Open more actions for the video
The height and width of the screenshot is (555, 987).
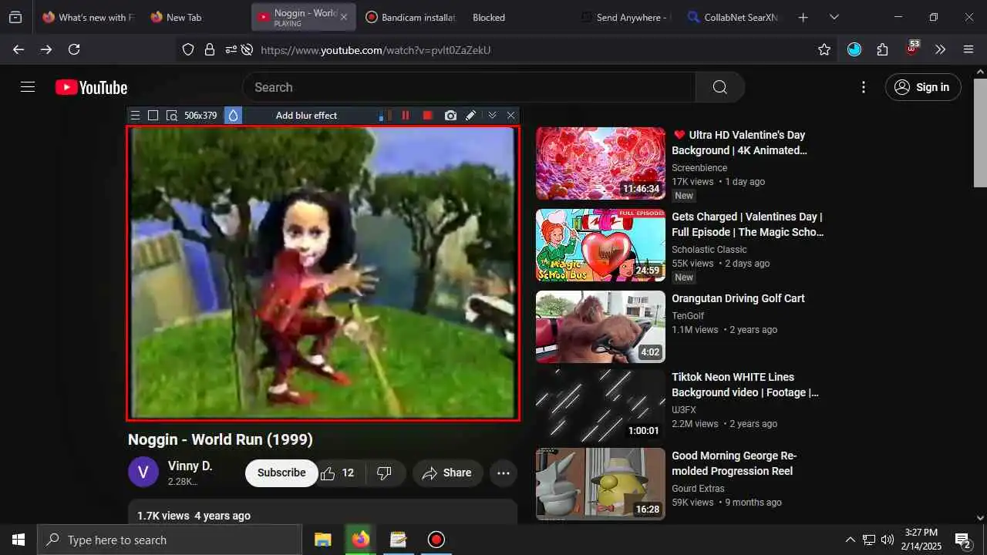(504, 473)
